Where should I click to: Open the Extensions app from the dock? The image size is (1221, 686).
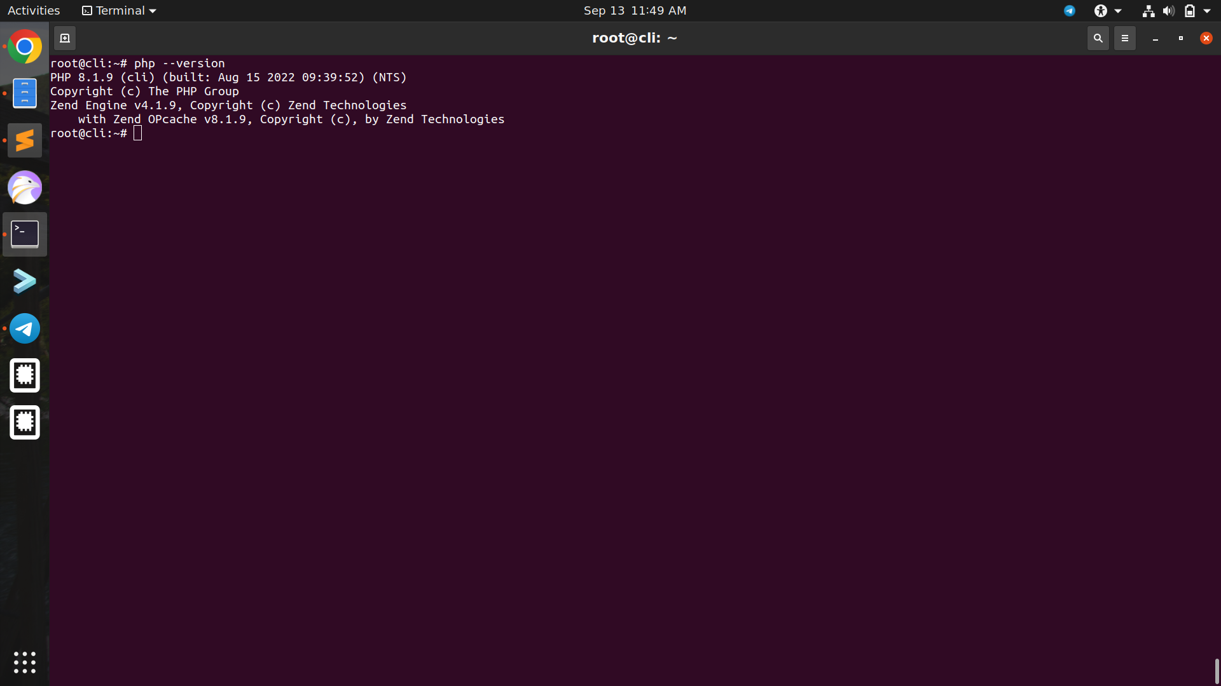coord(25,375)
